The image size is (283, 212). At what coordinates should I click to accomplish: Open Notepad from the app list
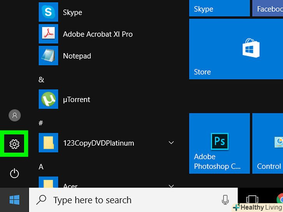[77, 56]
